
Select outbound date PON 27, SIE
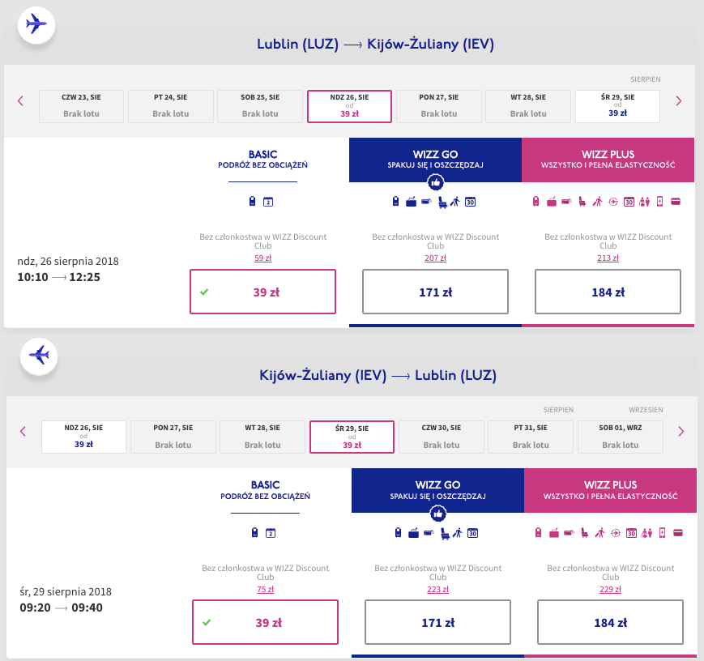(x=438, y=106)
